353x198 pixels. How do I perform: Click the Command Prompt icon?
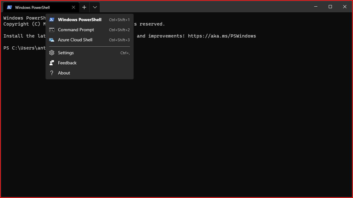[52, 30]
